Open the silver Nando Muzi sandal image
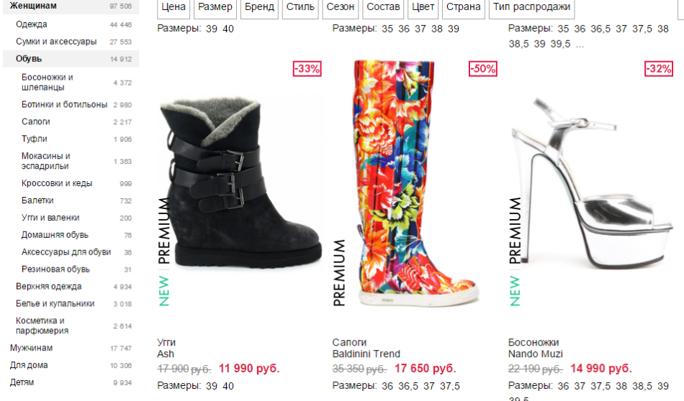 coord(592,183)
